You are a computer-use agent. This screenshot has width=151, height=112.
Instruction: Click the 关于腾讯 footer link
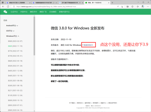pos(72,103)
